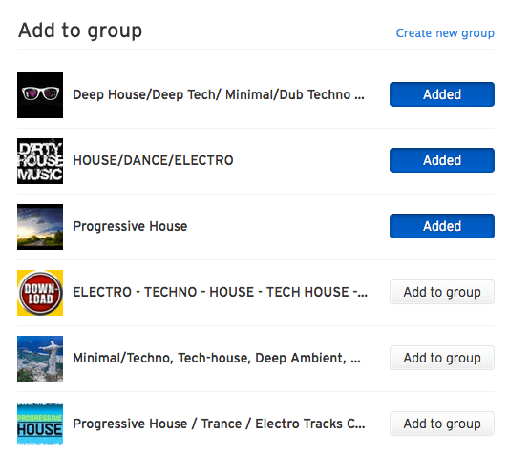Select the 'HOUSE/DANCE/ELECTRO' group title
The height and width of the screenshot is (455, 508).
tap(153, 160)
